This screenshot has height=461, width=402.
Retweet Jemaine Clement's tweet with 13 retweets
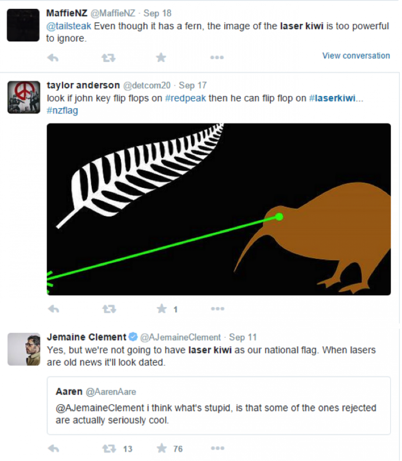coord(108,449)
